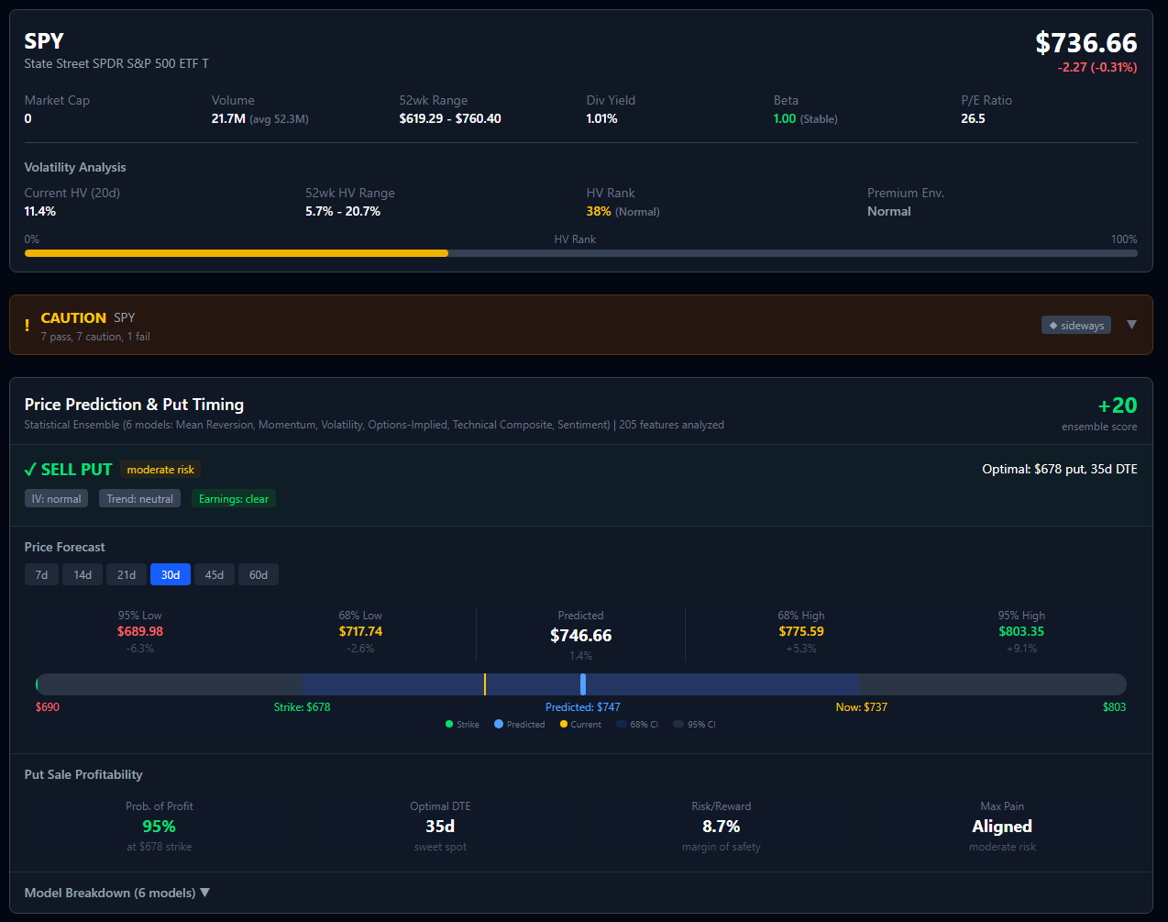
Task: Click the Max Pain Aligned value
Action: click(x=1002, y=827)
